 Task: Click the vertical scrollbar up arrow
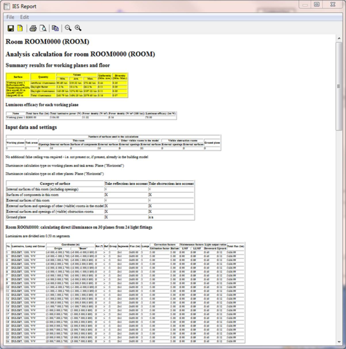[339, 37]
